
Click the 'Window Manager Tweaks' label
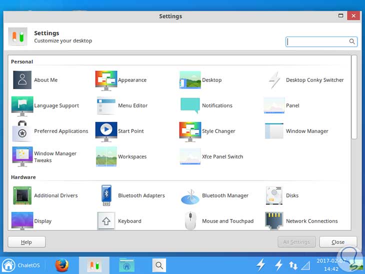[55, 157]
